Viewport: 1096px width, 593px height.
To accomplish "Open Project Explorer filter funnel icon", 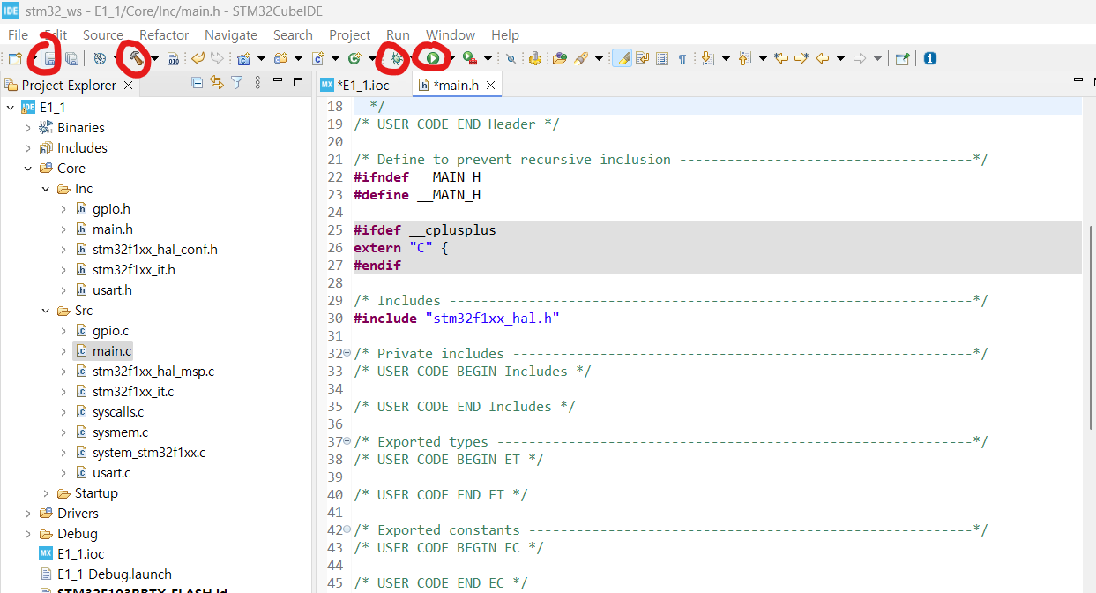I will point(236,82).
